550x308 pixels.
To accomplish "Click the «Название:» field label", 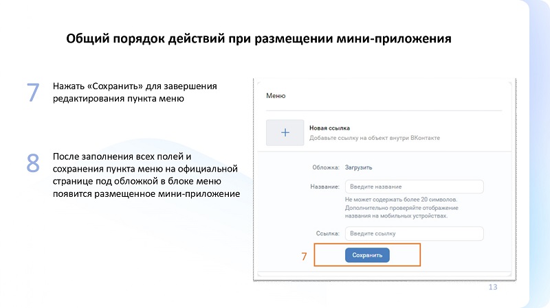I will click(324, 187).
